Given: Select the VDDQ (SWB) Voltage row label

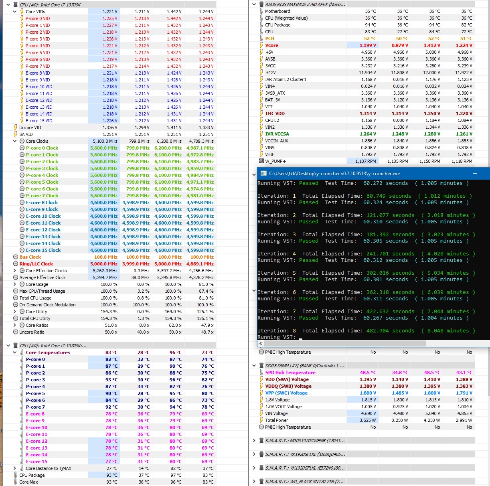Looking at the screenshot, I should click(x=288, y=386).
